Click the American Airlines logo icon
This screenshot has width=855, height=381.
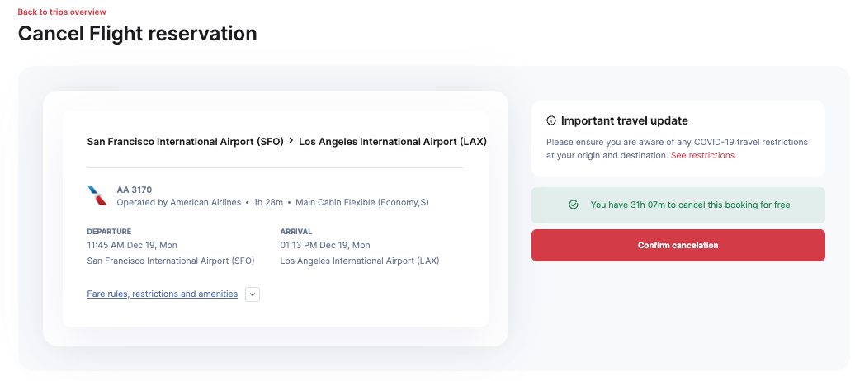point(97,195)
